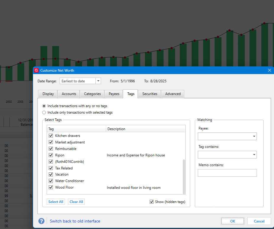Select Include transactions with any or no tags
Viewport: 274px width, 229px height.
pos(44,106)
